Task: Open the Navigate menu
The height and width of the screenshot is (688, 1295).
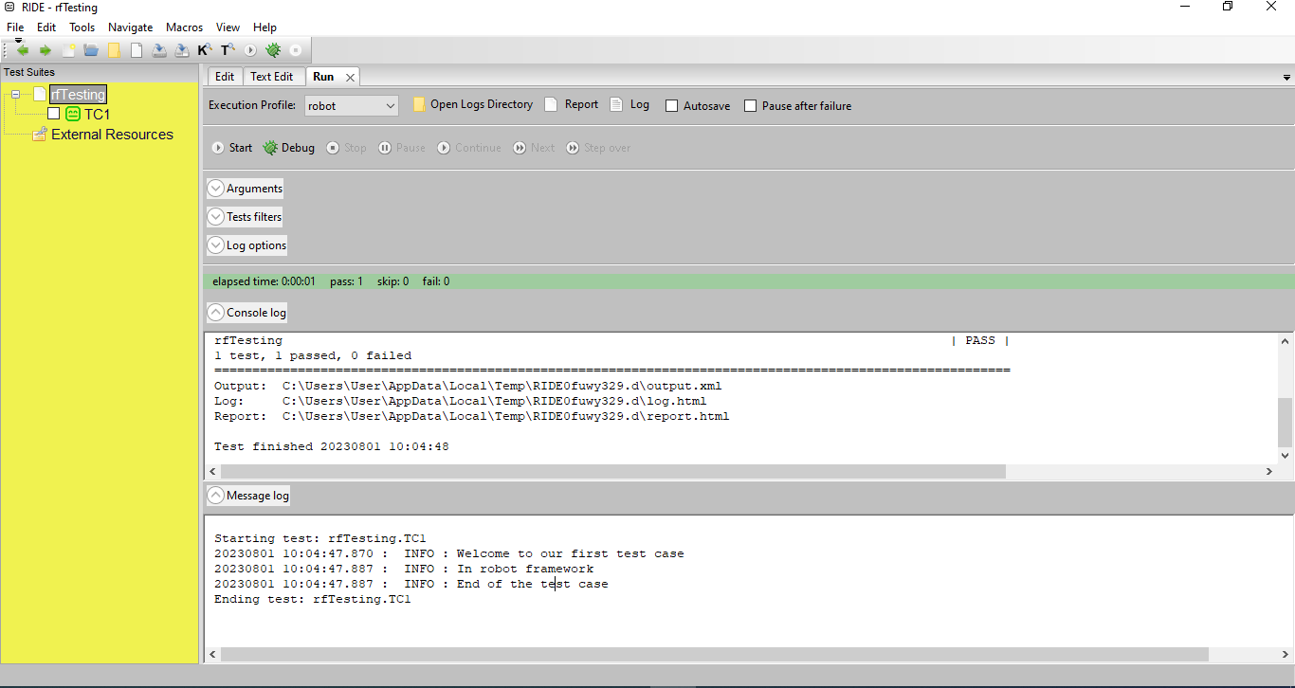Action: pos(130,27)
